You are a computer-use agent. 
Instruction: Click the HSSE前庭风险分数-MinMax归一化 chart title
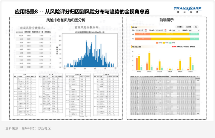click(x=90, y=32)
